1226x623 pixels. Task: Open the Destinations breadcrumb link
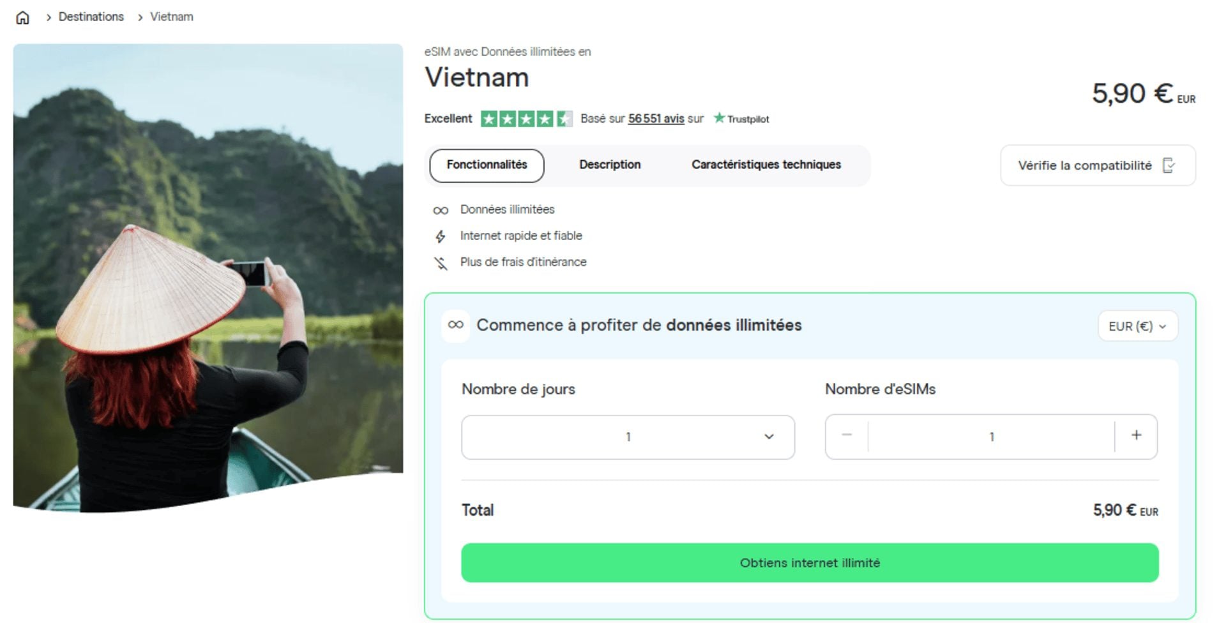pyautogui.click(x=91, y=17)
